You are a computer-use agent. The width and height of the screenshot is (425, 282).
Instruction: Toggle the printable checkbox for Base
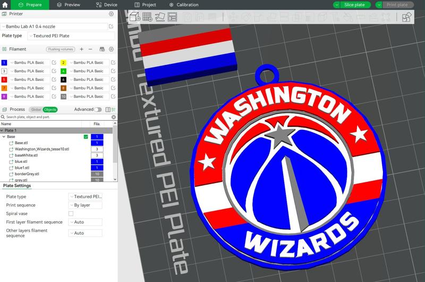pos(86,137)
